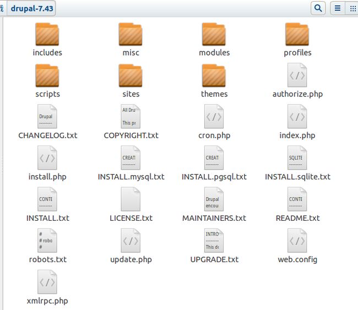The width and height of the screenshot is (358, 310).
Task: Click the profiles folder name label
Action: 297,53
